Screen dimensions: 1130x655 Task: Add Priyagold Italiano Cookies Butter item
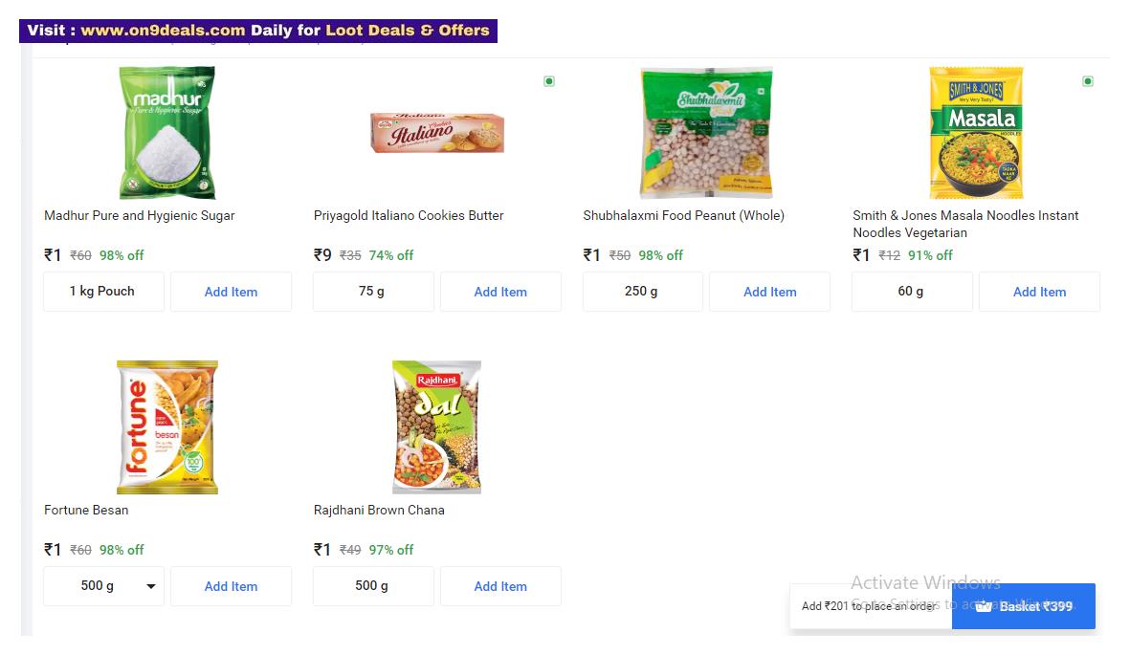click(500, 292)
